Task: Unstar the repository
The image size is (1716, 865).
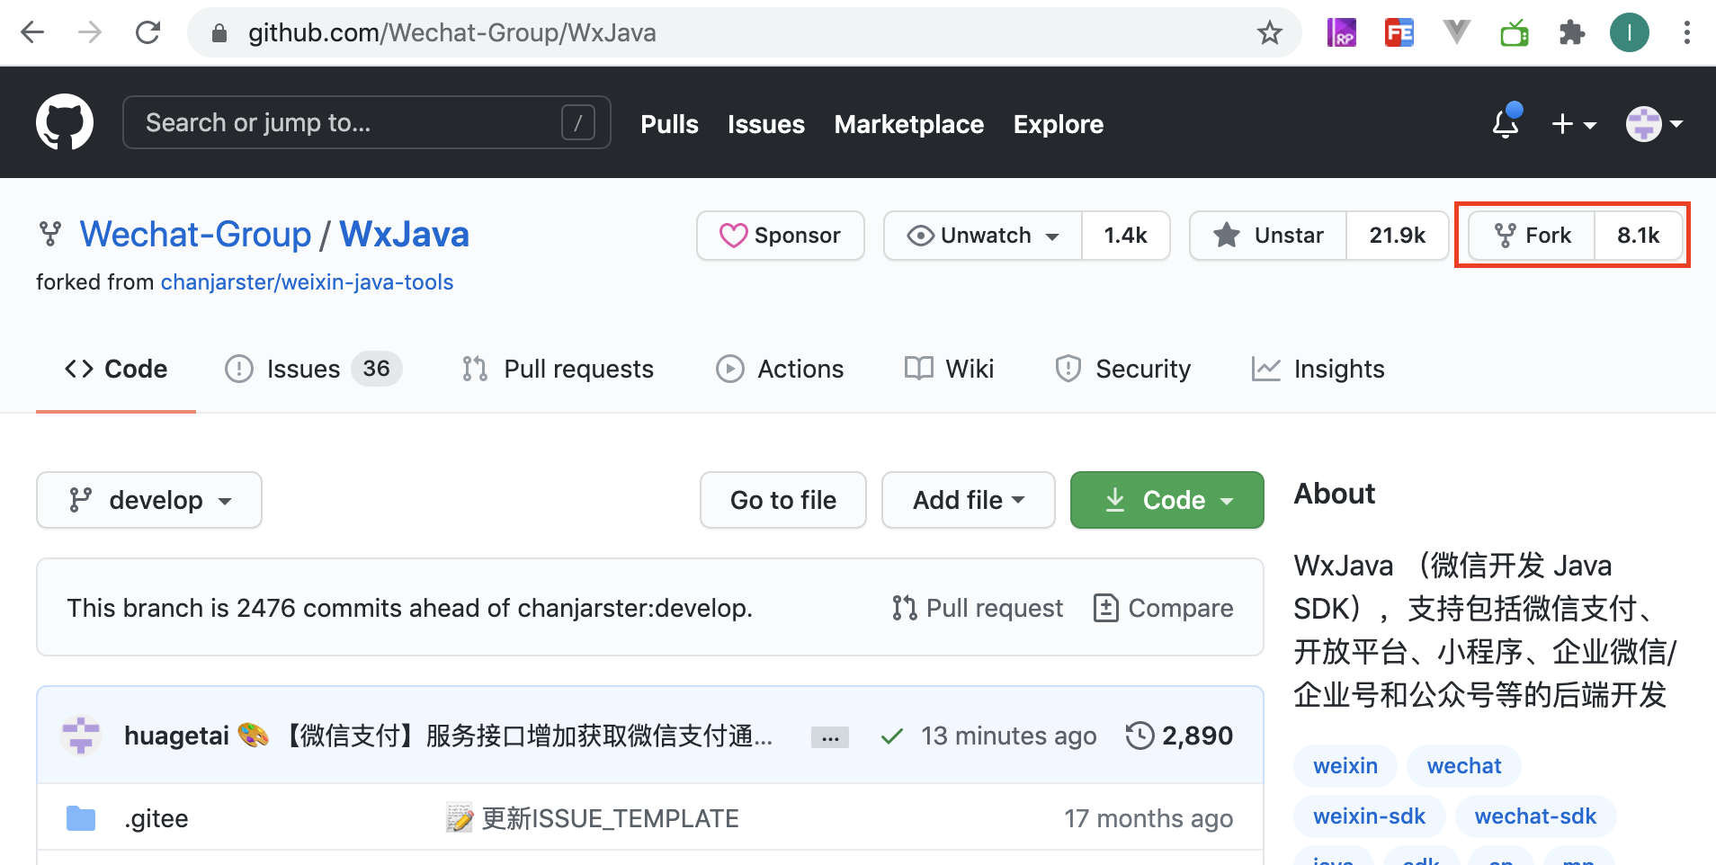Action: pos(1268,236)
